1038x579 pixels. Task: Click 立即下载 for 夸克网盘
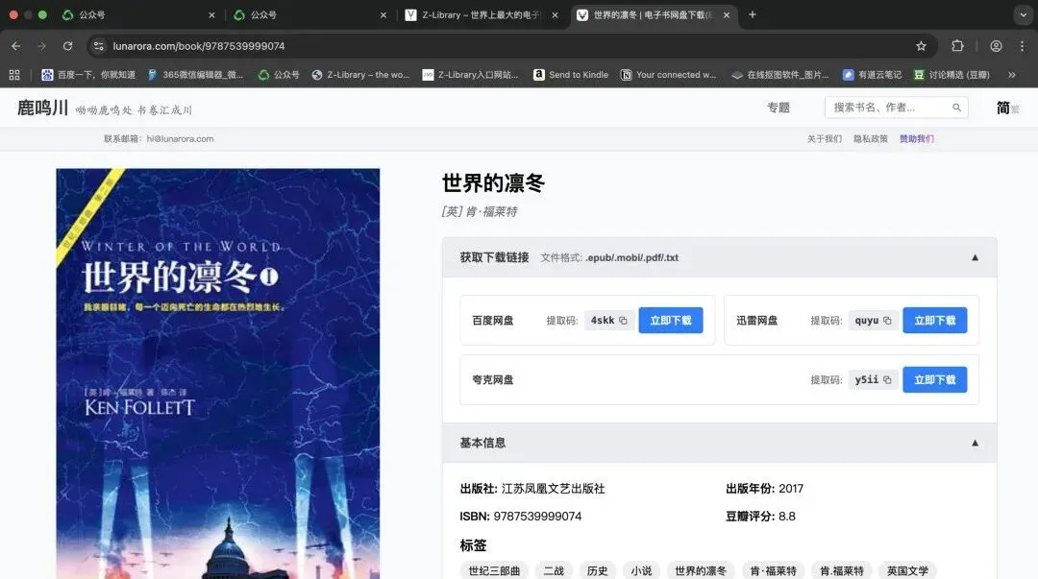(935, 380)
